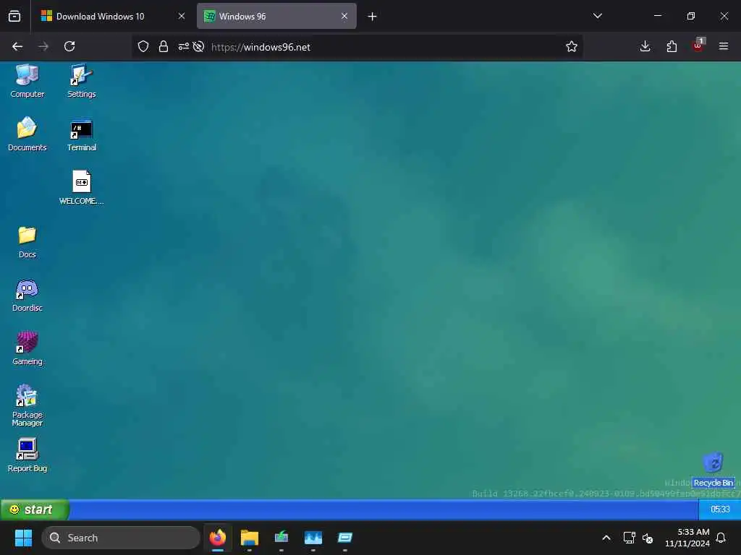Launch the Doordisc shortcut
This screenshot has width=741, height=555.
pos(27,295)
